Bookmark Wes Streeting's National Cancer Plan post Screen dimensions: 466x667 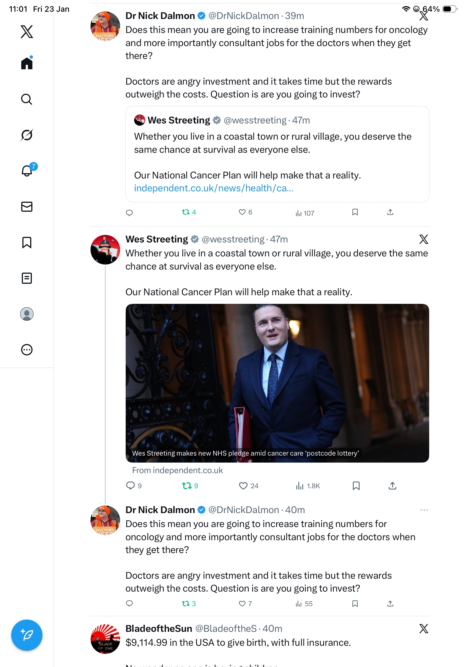point(356,486)
